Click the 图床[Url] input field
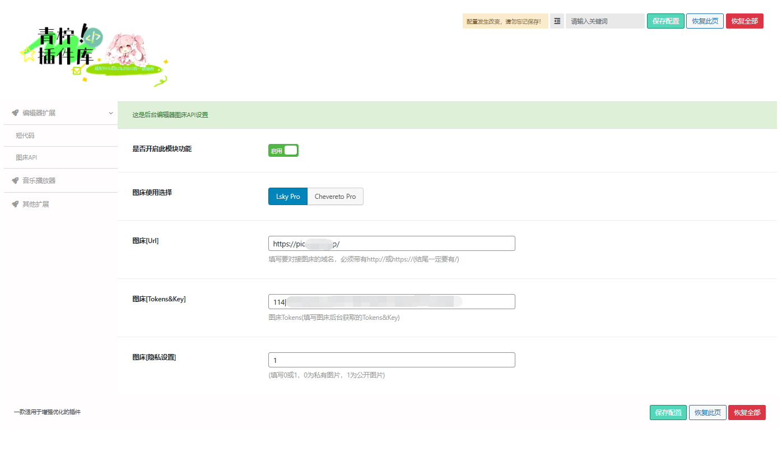Viewport: 782px width, 452px height. (x=392, y=243)
